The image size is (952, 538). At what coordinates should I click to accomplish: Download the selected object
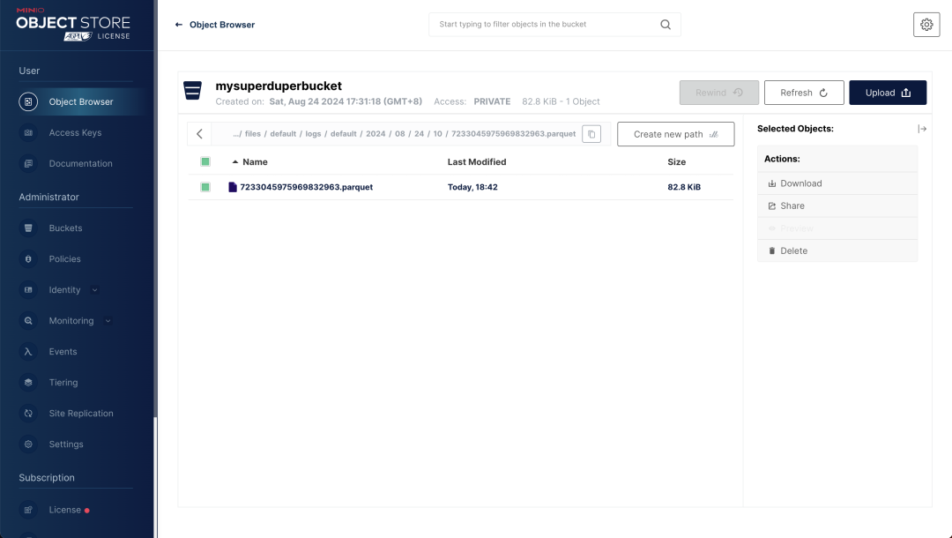click(837, 183)
